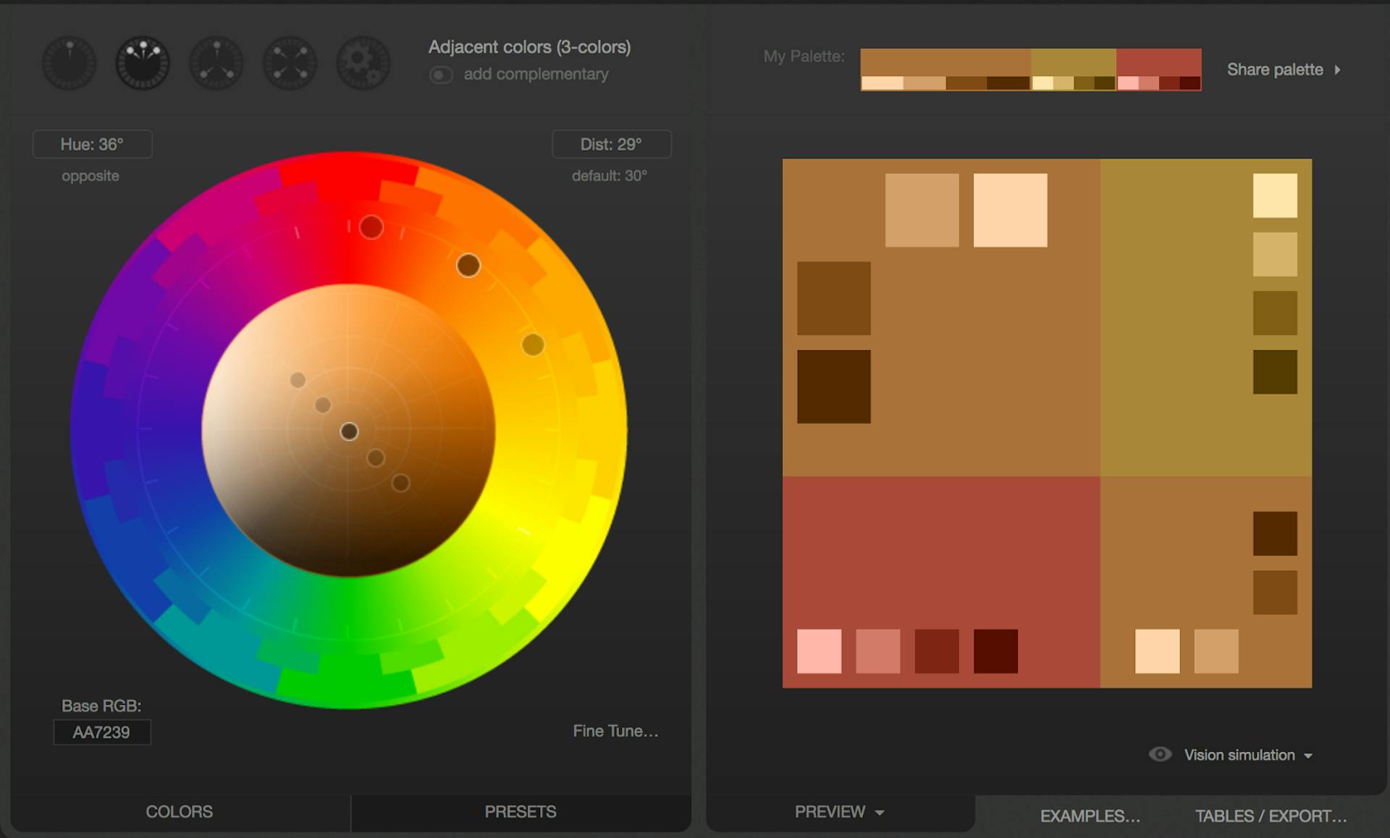Screen dimensions: 1390x838
Task: Select the monochromatic scheme icon
Action: 69,63
